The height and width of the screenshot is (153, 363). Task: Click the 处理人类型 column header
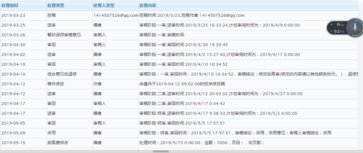(104, 6)
